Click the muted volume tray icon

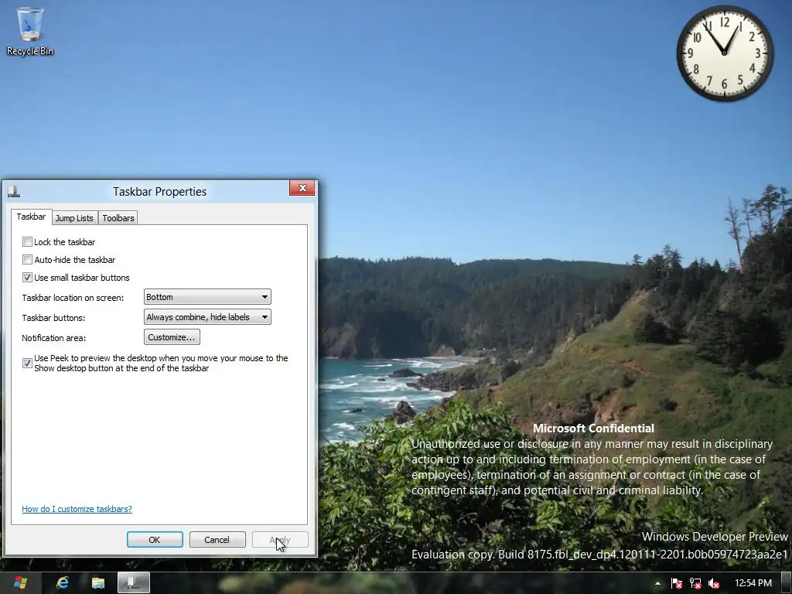point(714,583)
